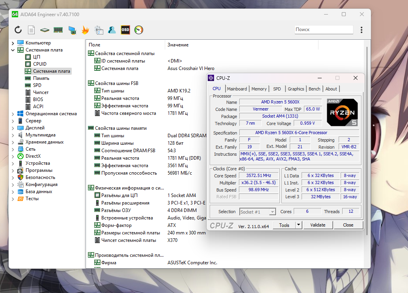Select CPUID in the tree

pos(36,64)
